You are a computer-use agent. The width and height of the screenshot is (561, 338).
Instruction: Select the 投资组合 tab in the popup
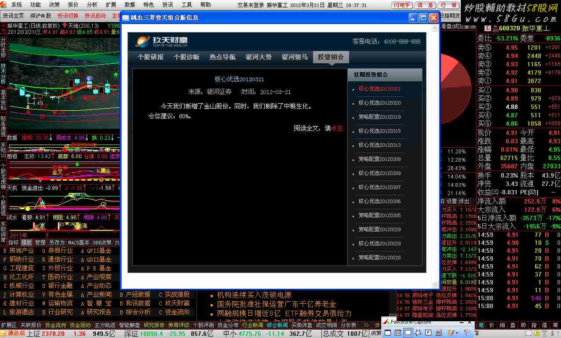click(331, 57)
